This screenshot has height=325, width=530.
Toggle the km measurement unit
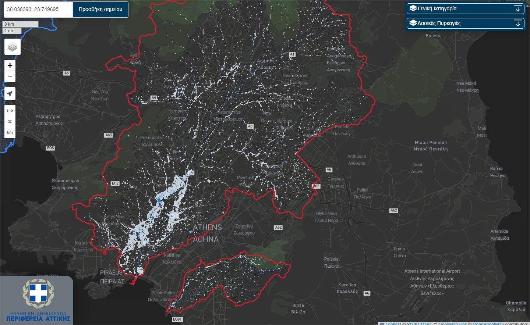(10, 133)
